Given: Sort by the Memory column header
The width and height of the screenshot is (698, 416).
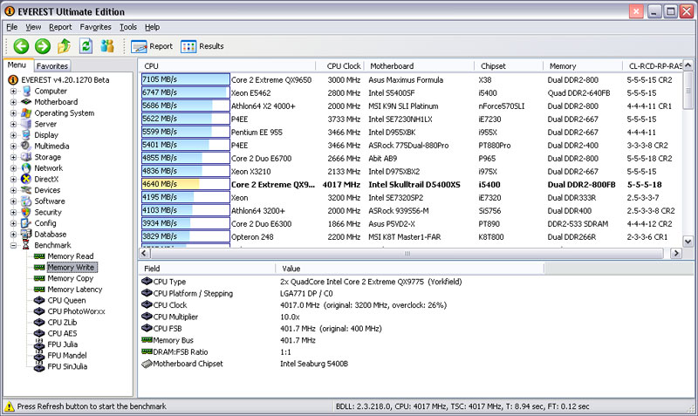Looking at the screenshot, I should [583, 66].
